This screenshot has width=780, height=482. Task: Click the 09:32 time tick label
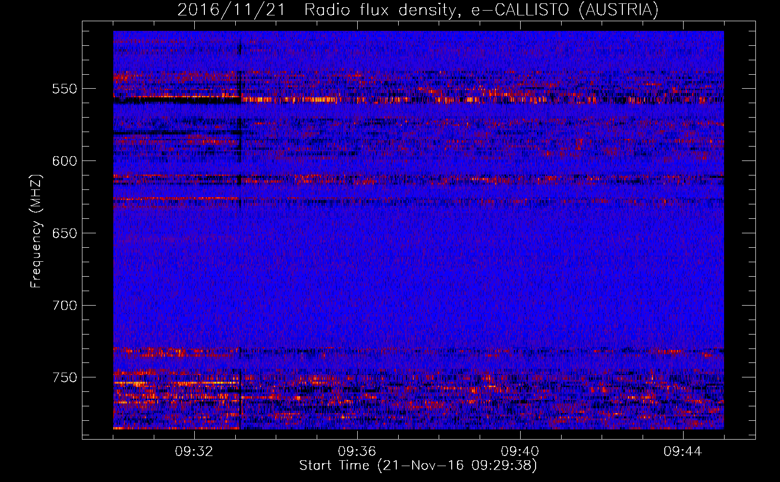[x=194, y=452]
